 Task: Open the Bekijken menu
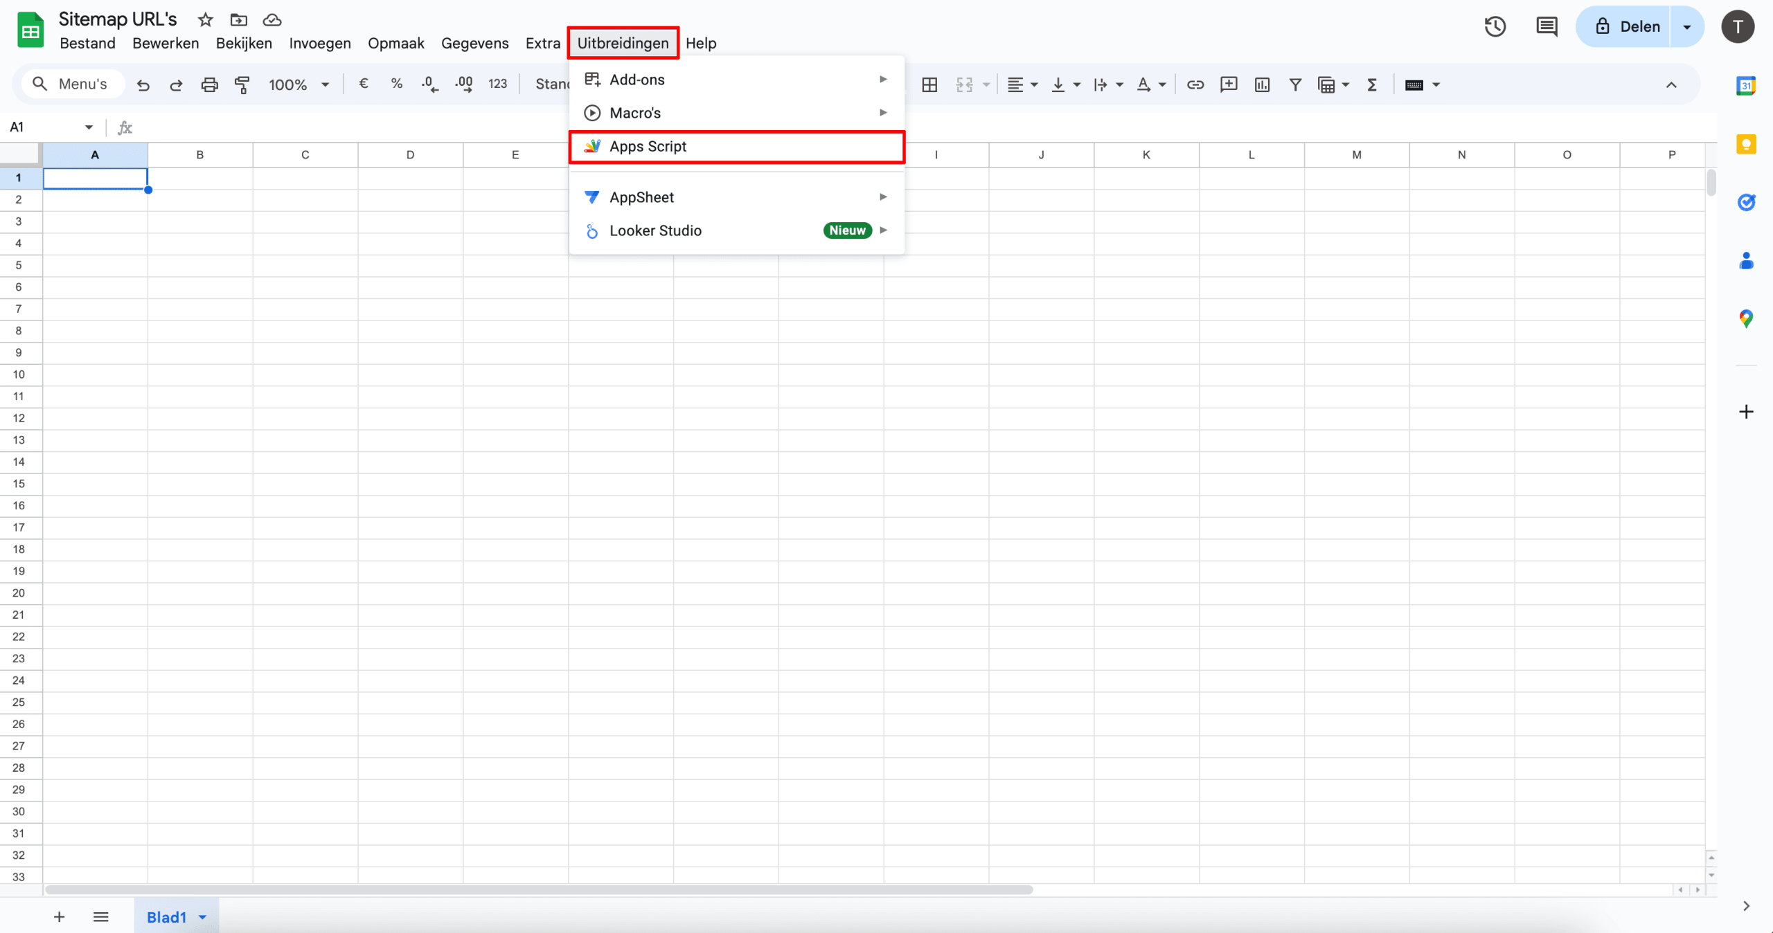pyautogui.click(x=244, y=43)
